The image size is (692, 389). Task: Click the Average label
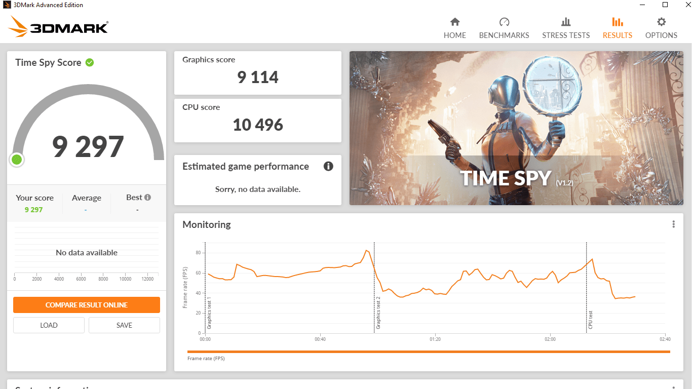[x=87, y=198]
